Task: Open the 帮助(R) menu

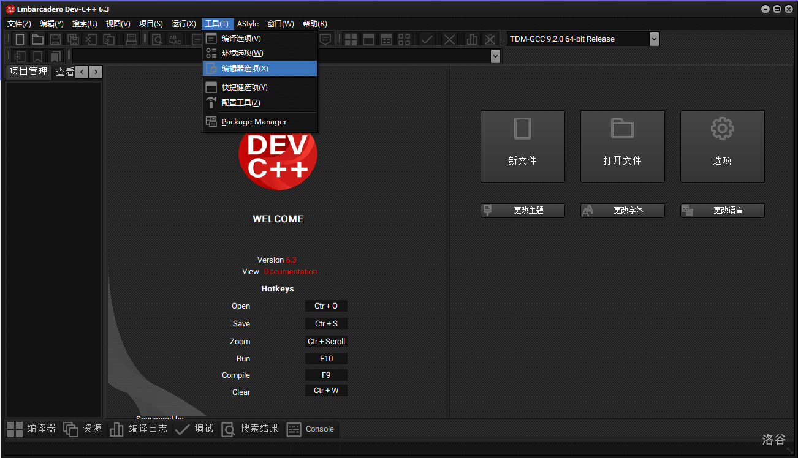Action: 314,24
